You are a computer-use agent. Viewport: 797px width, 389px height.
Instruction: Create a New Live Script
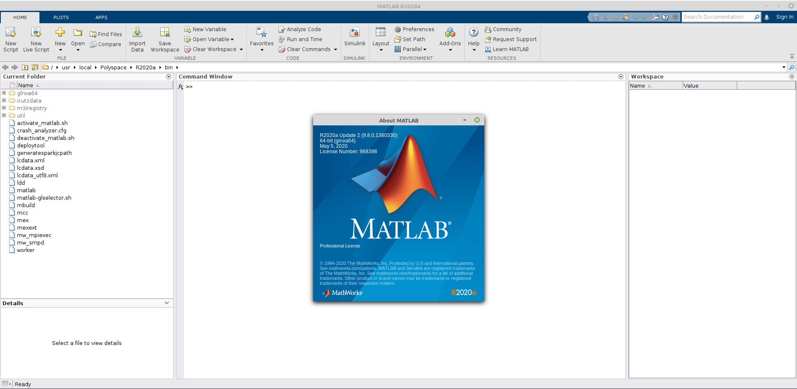(x=36, y=39)
